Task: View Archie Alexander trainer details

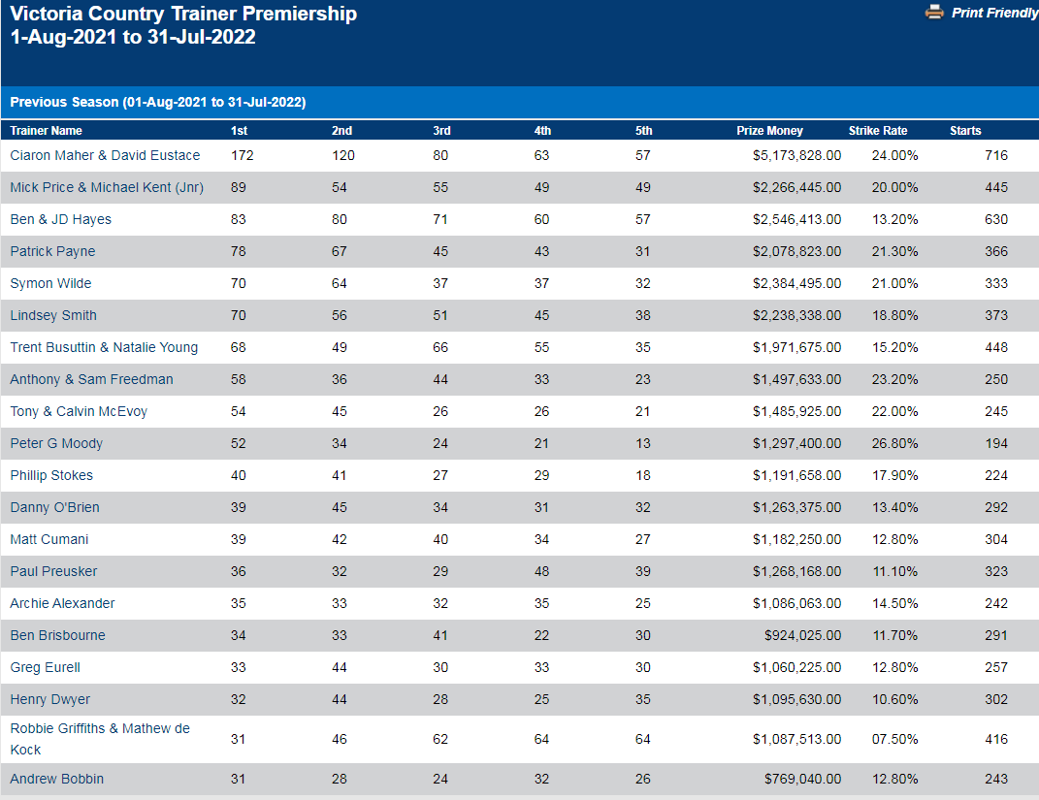Action: point(62,603)
